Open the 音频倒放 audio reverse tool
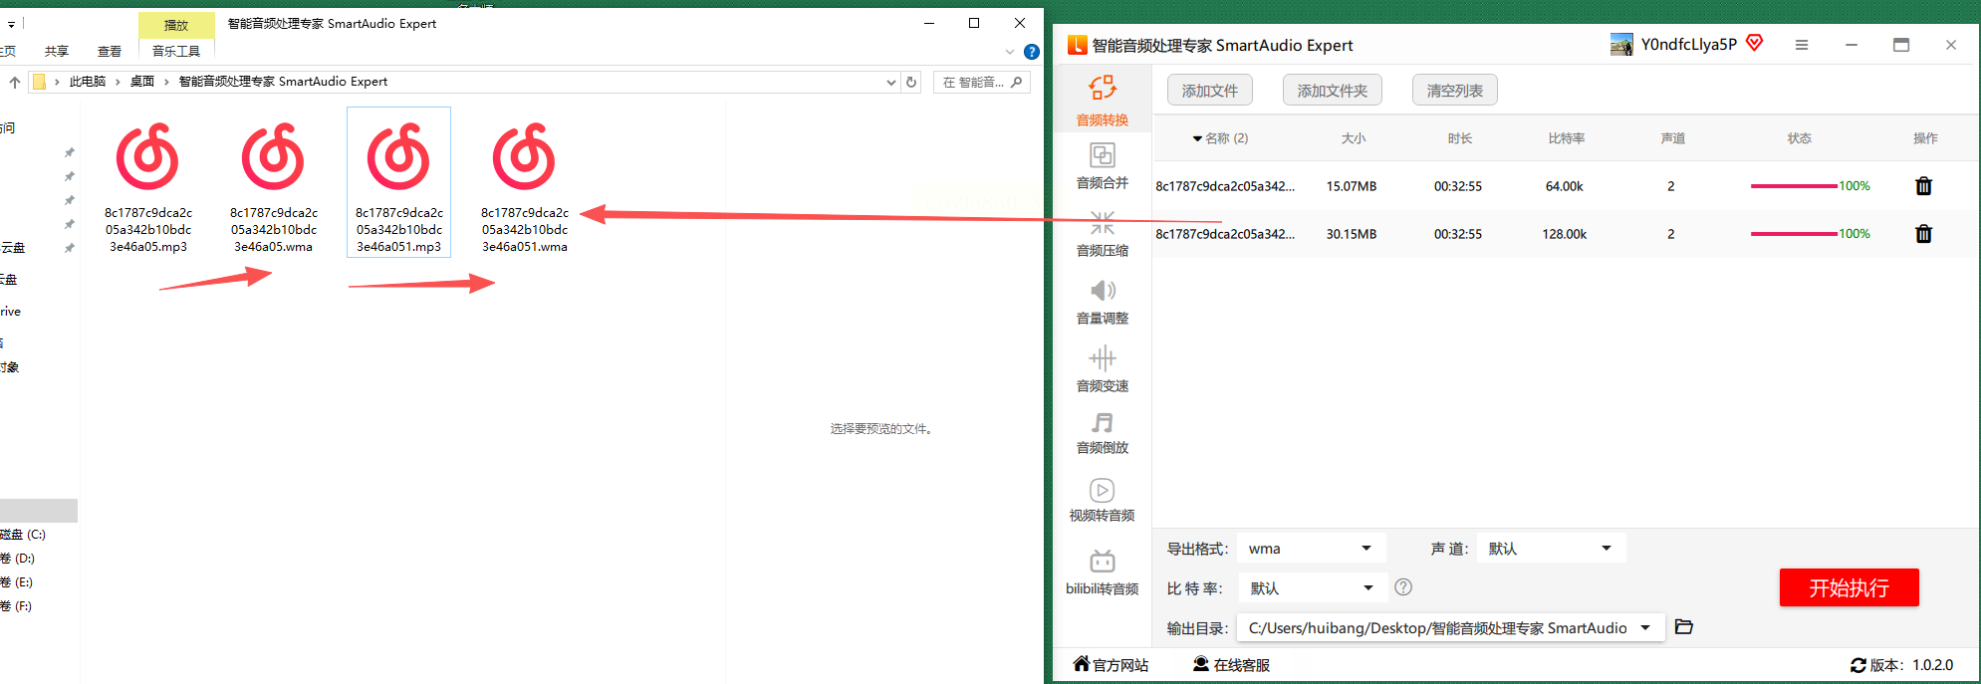 coord(1102,433)
